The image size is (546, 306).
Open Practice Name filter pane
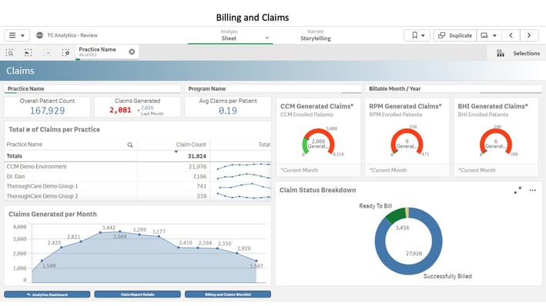92,88
